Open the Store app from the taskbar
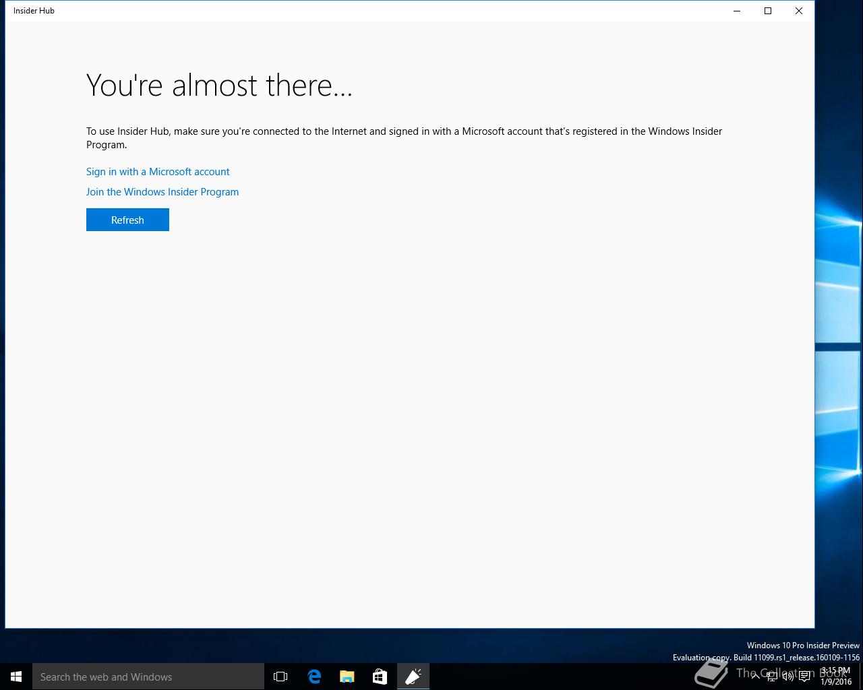 point(380,677)
